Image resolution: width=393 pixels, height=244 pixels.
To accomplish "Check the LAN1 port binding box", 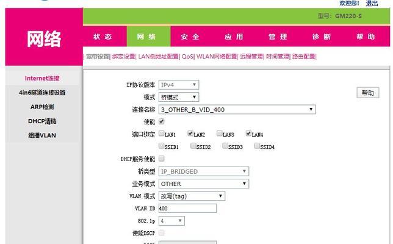I will (162, 133).
